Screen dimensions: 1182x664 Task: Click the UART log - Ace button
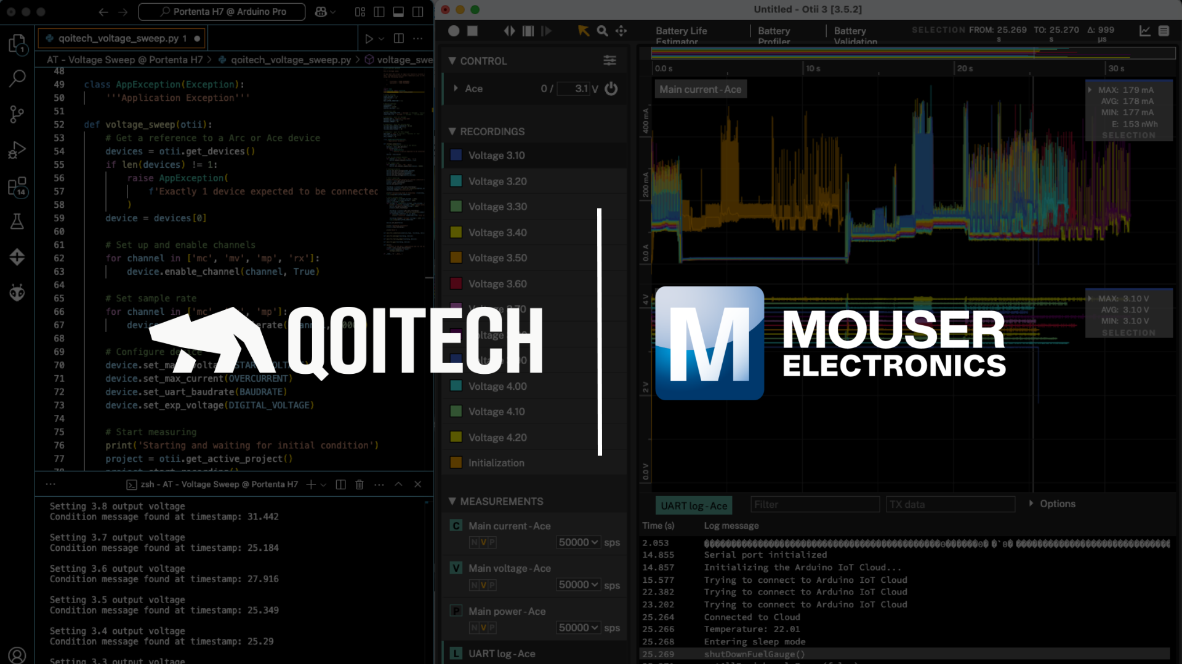pos(694,505)
